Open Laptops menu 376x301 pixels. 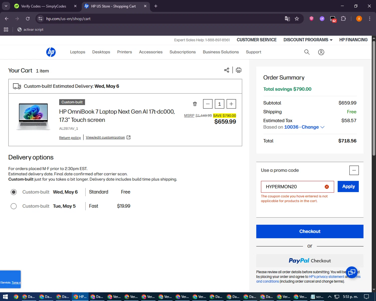click(x=78, y=52)
